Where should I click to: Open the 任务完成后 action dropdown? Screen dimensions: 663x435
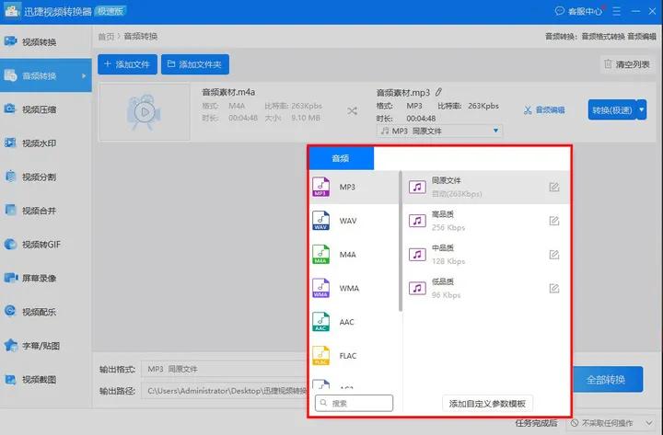pyautogui.click(x=611, y=423)
